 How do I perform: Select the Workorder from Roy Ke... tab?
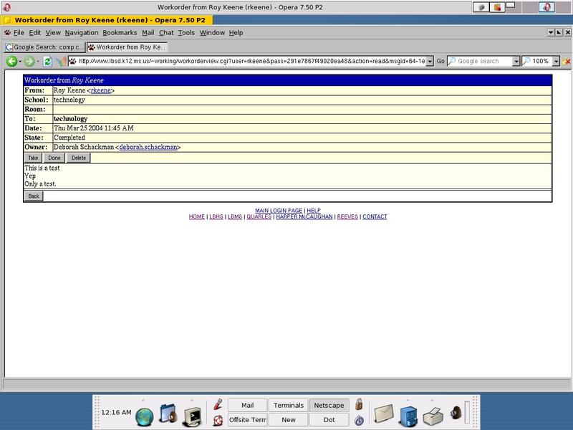[127, 47]
